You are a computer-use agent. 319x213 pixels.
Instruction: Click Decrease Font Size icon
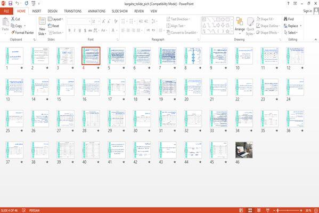pos(109,21)
